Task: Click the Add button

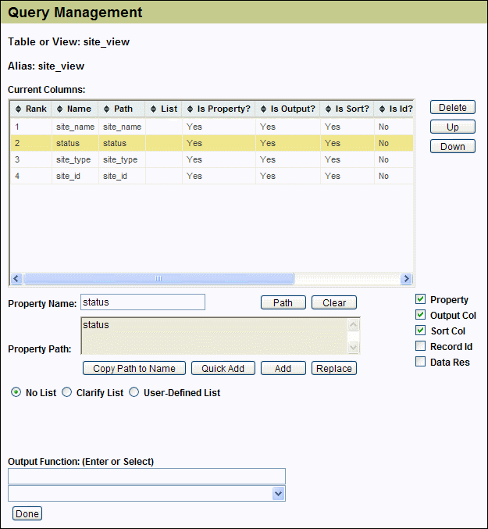Action: point(283,368)
